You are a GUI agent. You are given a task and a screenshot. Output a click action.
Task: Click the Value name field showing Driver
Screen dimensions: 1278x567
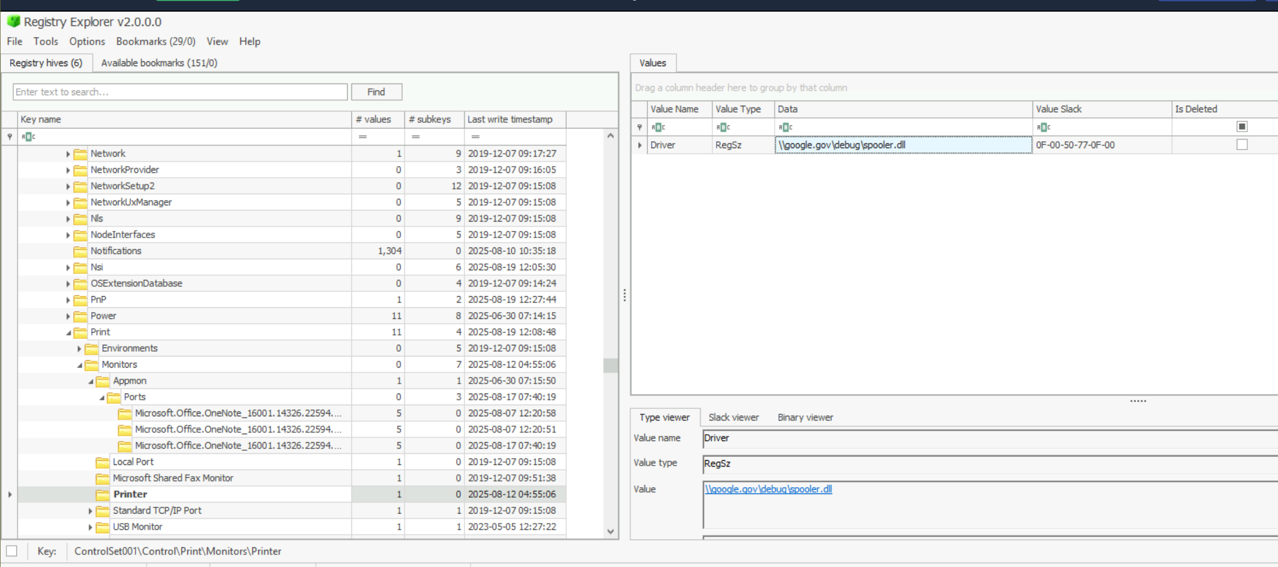click(990, 438)
